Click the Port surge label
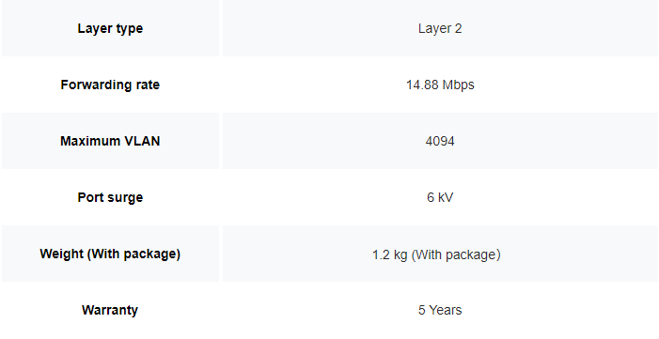This screenshot has height=339, width=659. 110,197
